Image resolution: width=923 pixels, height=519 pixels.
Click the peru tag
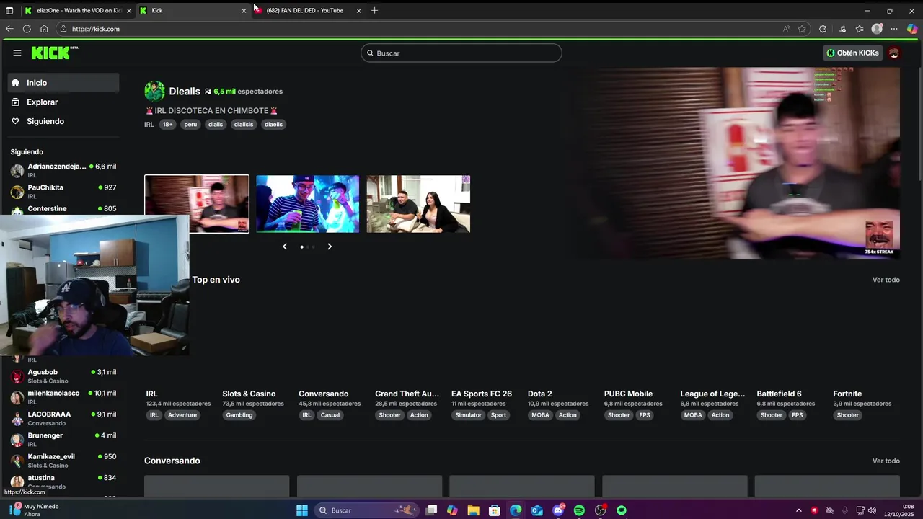pos(190,124)
